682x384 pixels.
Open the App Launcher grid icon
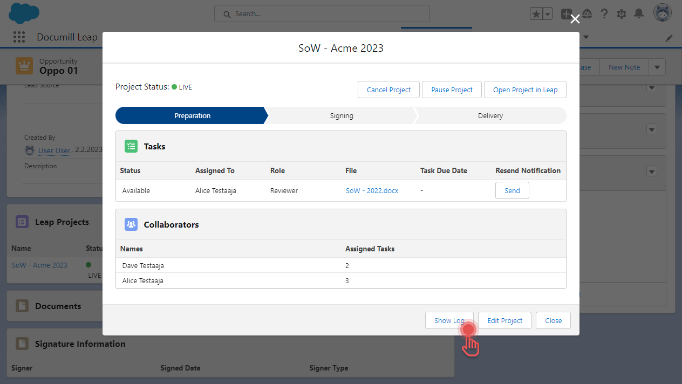point(19,37)
